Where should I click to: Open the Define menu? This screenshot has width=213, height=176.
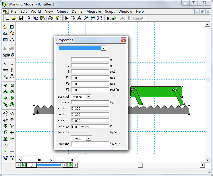click(77, 12)
